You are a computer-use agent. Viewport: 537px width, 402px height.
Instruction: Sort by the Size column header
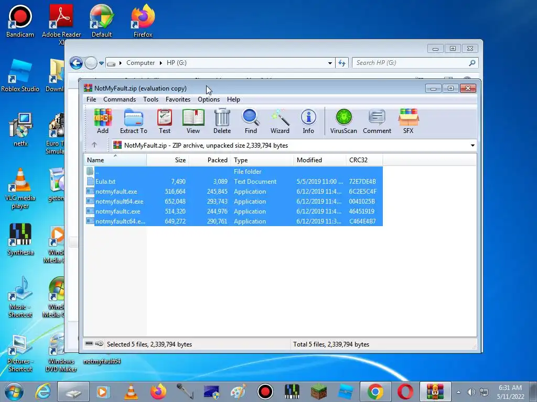click(167, 160)
